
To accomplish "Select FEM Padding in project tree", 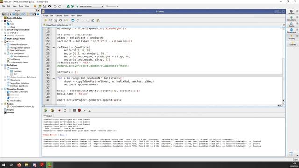I will tap(16, 101).
